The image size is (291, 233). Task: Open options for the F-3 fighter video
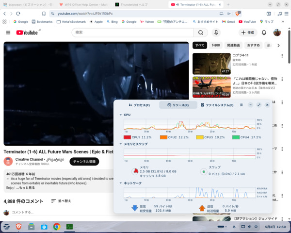point(282,79)
